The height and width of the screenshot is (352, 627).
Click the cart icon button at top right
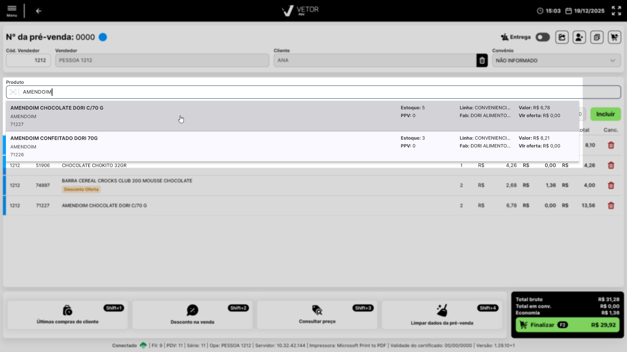click(x=614, y=37)
